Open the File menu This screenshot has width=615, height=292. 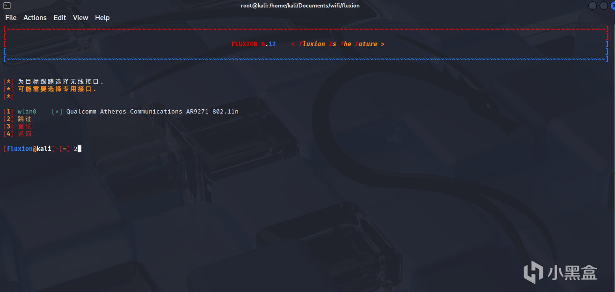(11, 18)
